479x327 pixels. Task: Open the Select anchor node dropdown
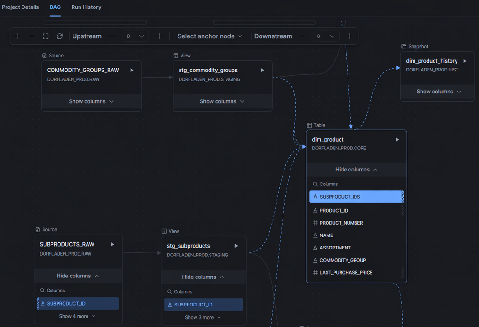(210, 36)
